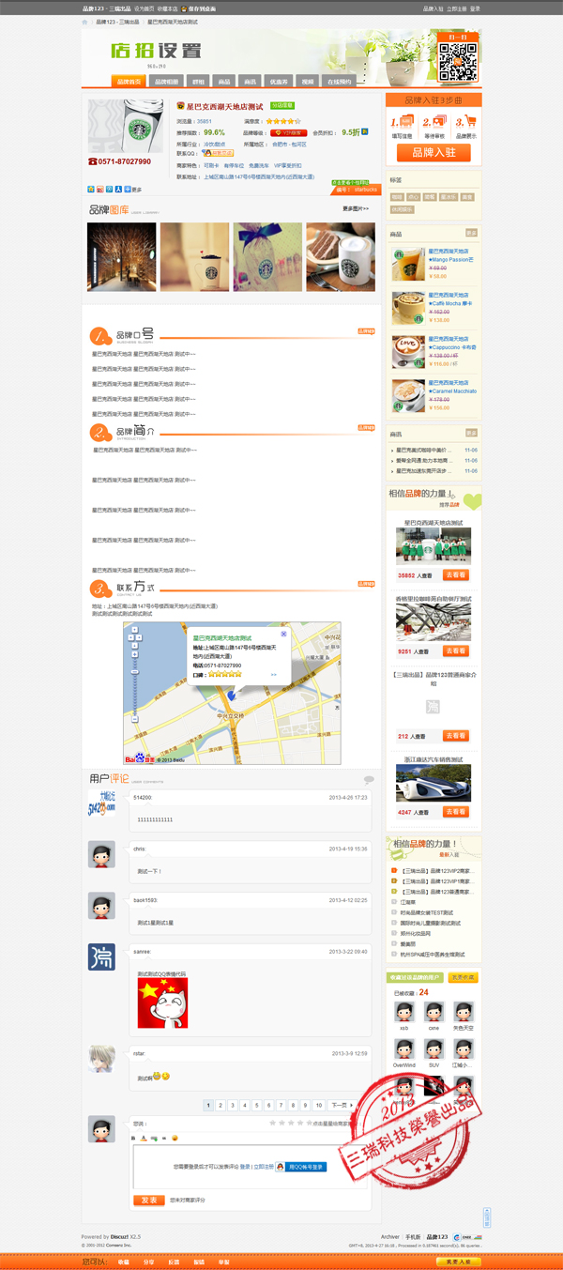Click 收藏 in bottom orange bar
This screenshot has height=1270, width=563.
click(x=123, y=1262)
